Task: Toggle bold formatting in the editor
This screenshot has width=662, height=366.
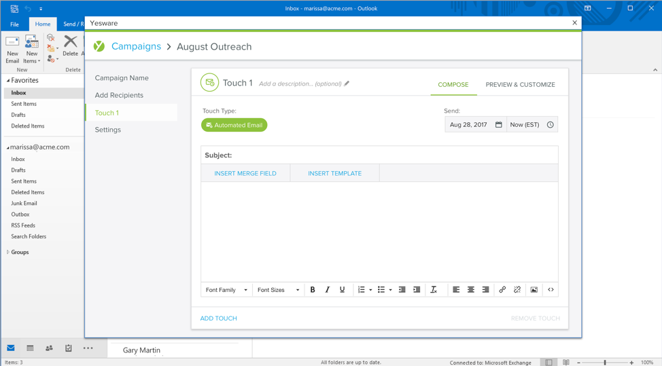Action: pyautogui.click(x=313, y=290)
